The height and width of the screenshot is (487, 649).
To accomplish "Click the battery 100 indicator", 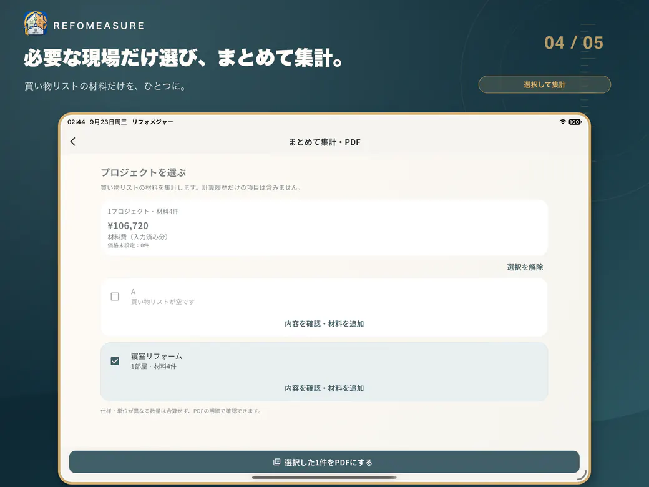I will point(575,122).
